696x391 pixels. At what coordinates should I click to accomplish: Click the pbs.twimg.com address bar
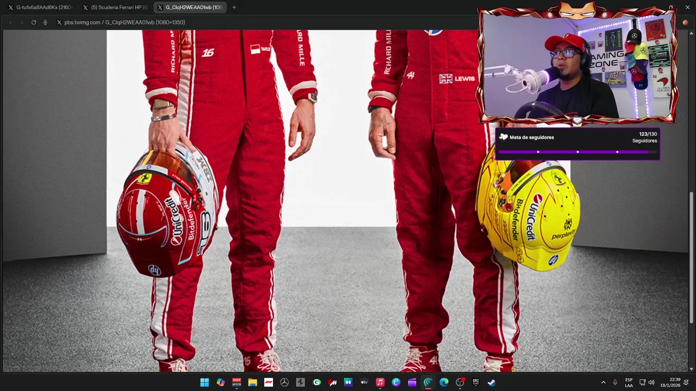point(125,22)
